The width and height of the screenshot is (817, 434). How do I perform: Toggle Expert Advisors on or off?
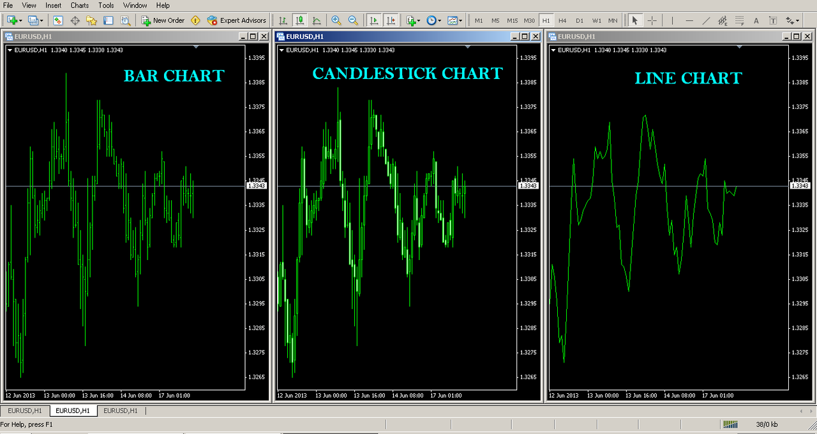click(236, 20)
